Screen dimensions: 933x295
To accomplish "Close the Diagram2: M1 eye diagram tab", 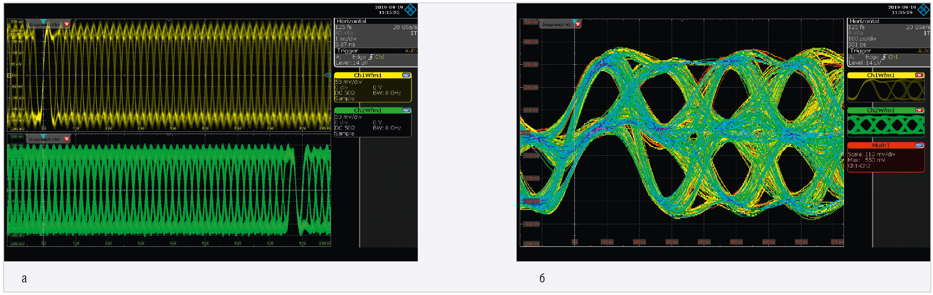I will (578, 24).
